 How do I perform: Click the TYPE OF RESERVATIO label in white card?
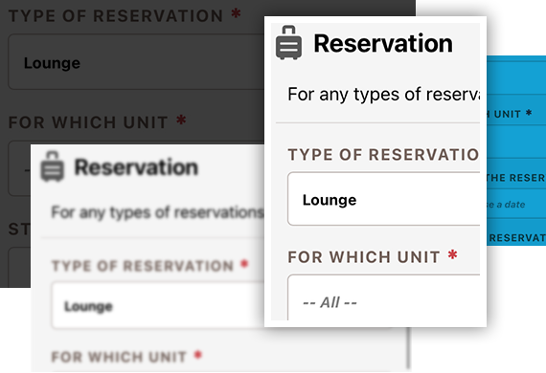[383, 155]
